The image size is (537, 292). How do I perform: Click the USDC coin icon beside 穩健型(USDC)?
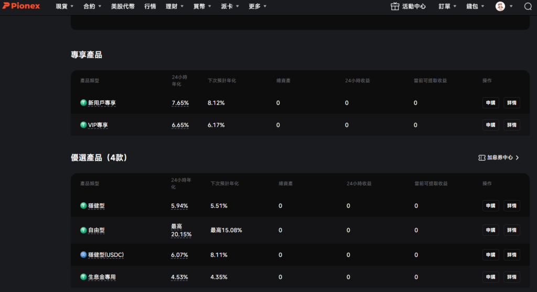[x=83, y=255]
